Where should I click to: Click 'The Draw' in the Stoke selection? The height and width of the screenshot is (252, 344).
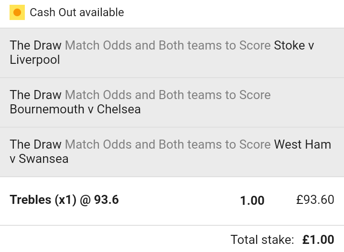click(35, 46)
